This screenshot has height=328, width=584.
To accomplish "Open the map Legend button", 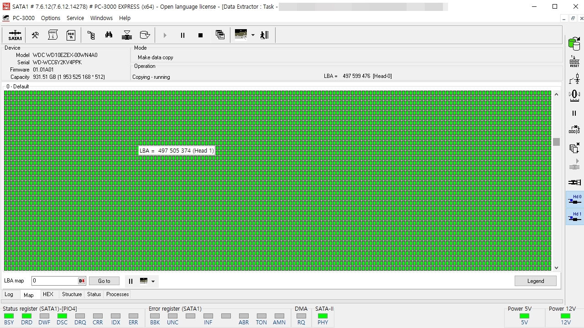I will coord(535,281).
